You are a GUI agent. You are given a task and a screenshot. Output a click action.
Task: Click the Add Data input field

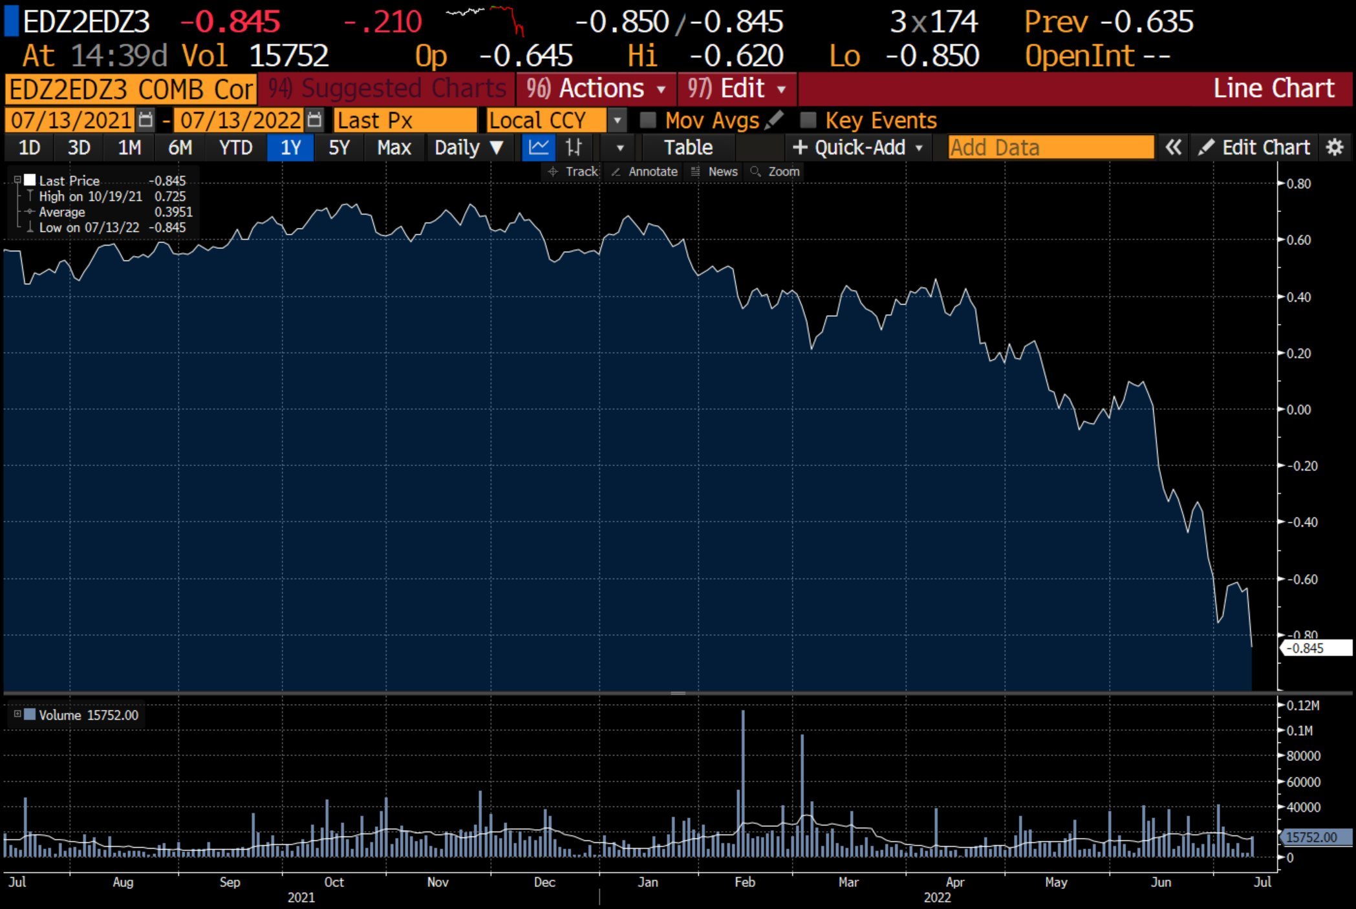[x=1050, y=147]
